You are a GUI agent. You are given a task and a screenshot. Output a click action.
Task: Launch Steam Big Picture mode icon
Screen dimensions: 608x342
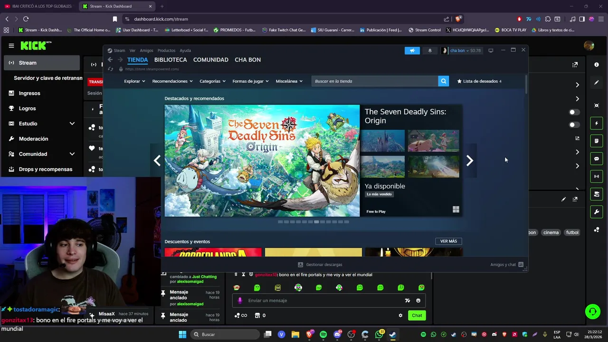[x=491, y=50]
